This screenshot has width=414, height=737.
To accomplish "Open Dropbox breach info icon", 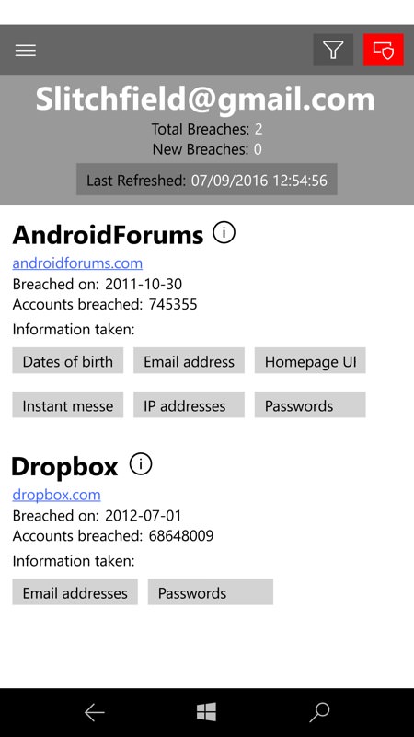I will [141, 464].
